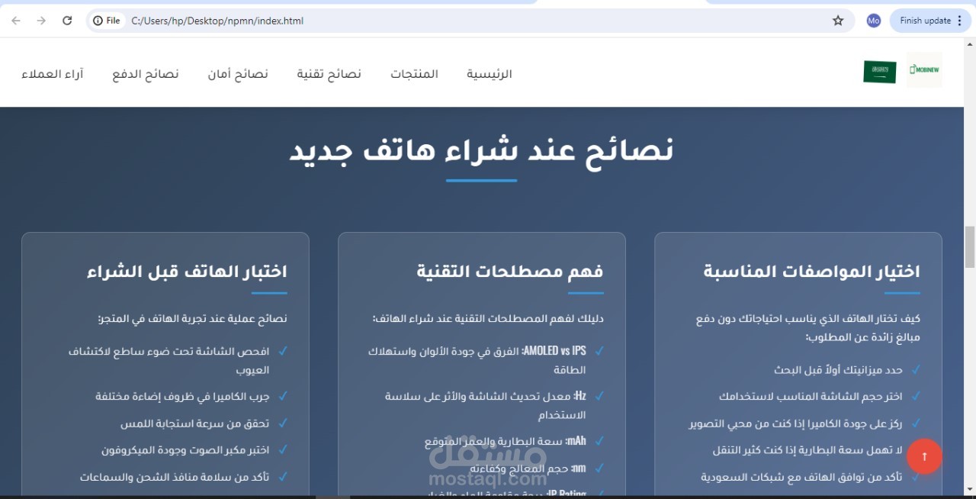Open the نصائح أمان nav item

tap(238, 74)
